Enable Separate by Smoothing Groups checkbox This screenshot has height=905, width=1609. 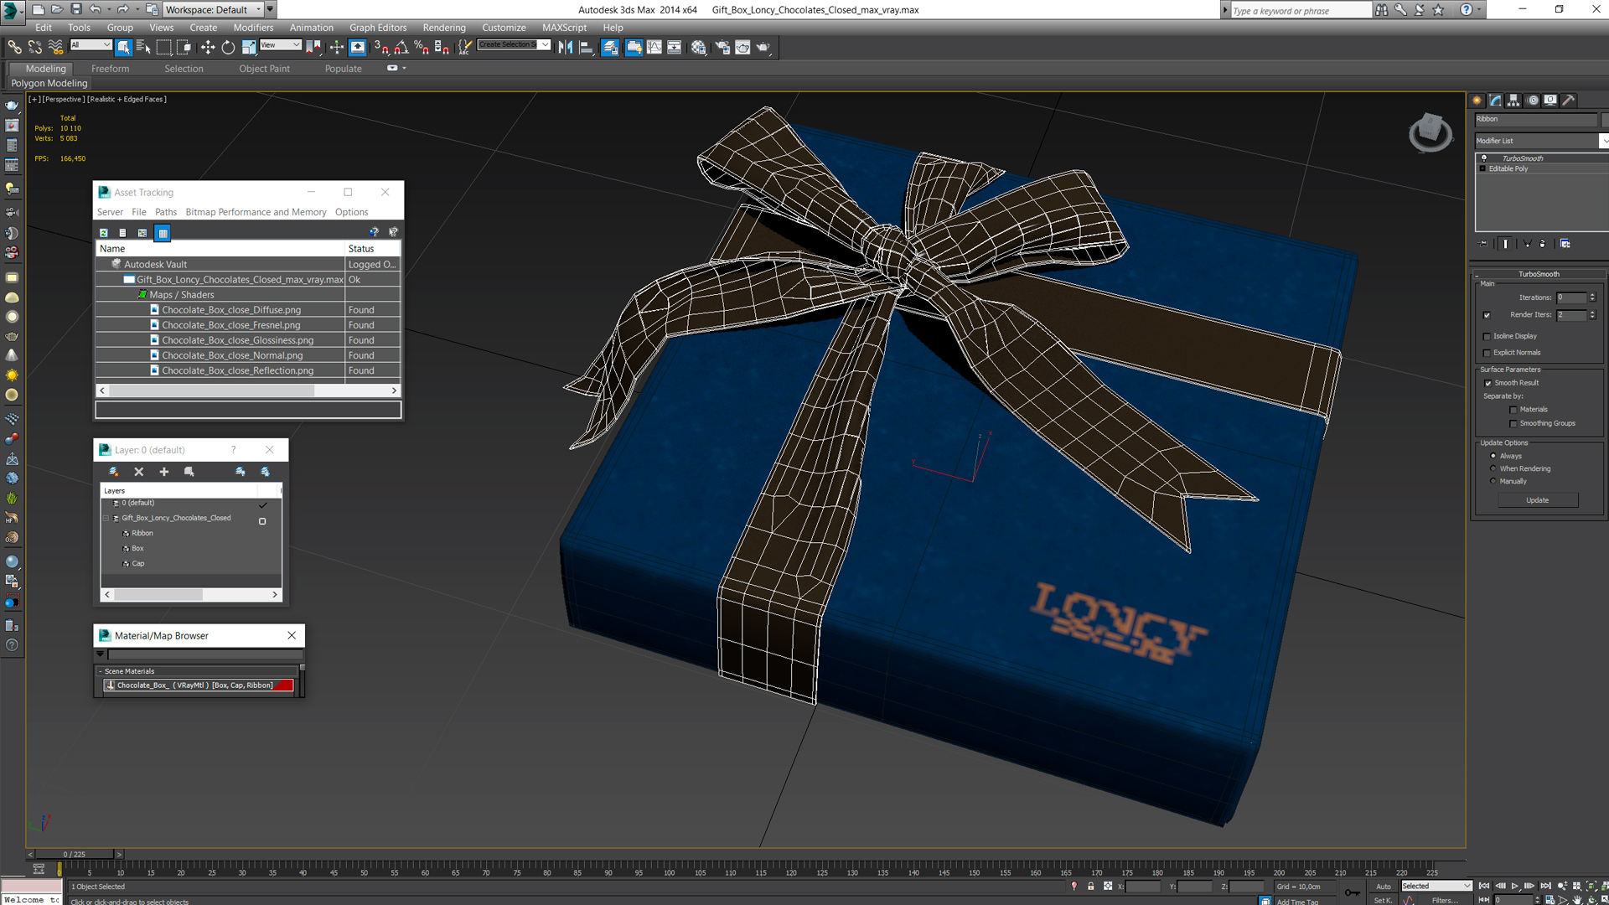click(x=1513, y=424)
